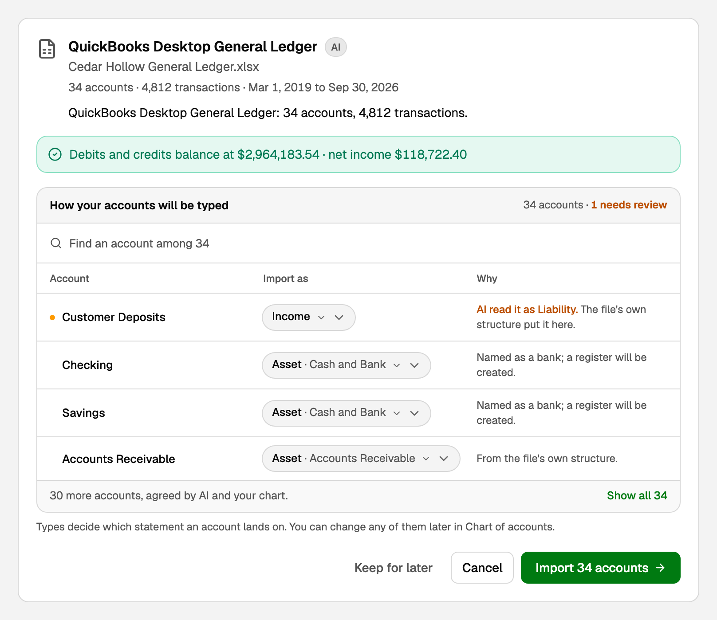Image resolution: width=717 pixels, height=620 pixels.
Task: Select the Savings account name
Action: (x=83, y=413)
